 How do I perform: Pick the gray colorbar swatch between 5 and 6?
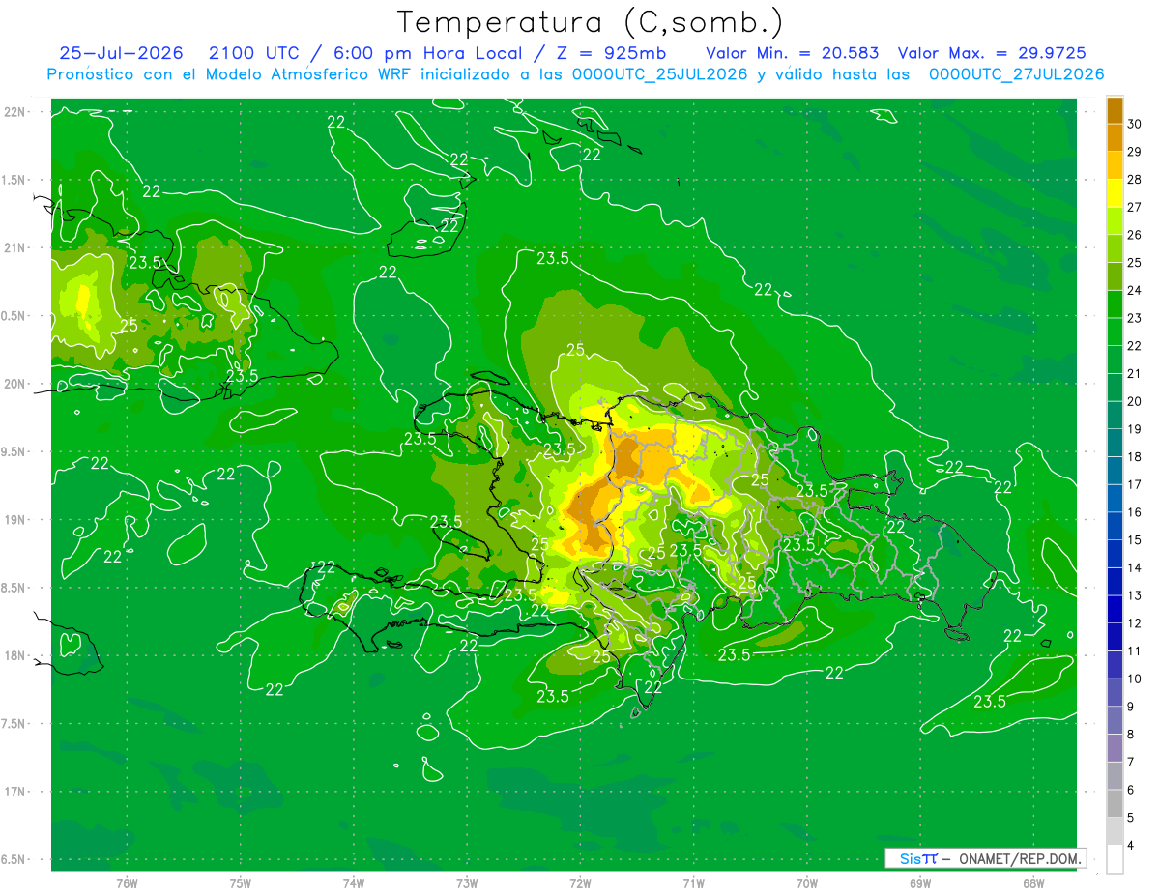1115,803
